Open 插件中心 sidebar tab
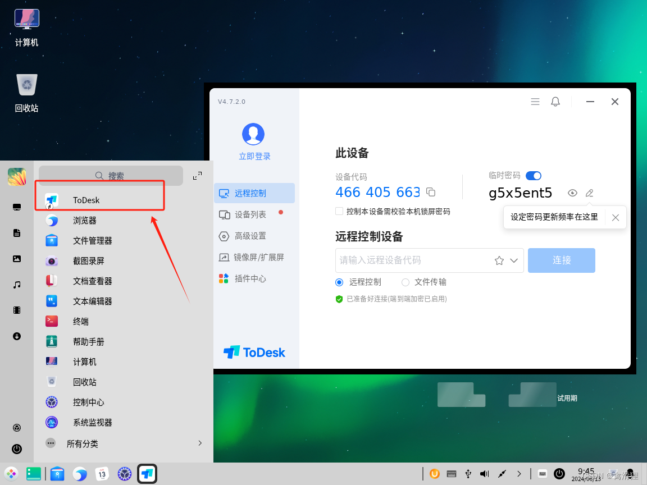Screen dimensions: 647x485 pos(254,279)
